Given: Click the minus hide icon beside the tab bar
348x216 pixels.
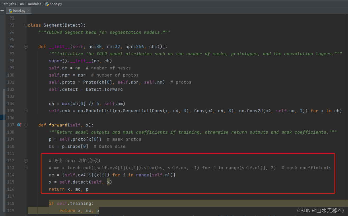Looking at the screenshot, I should click(2, 11).
